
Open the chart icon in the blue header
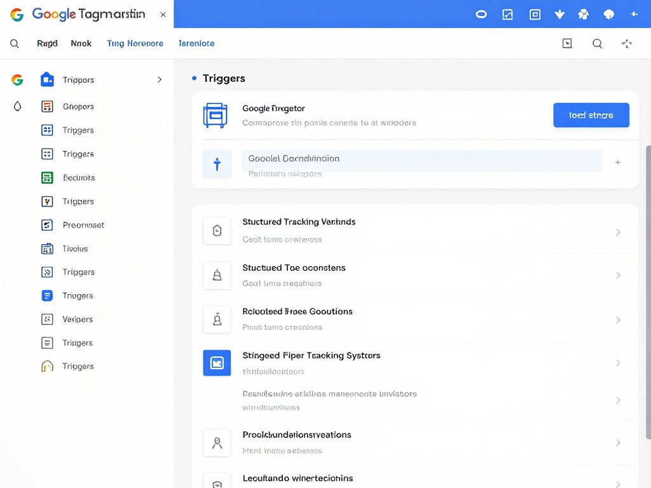coord(507,15)
